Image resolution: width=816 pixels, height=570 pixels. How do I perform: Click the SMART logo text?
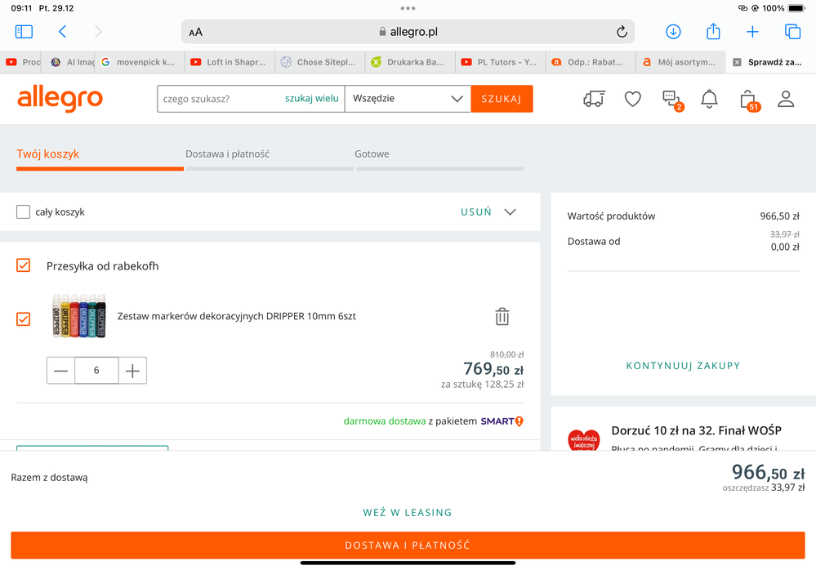pos(497,421)
